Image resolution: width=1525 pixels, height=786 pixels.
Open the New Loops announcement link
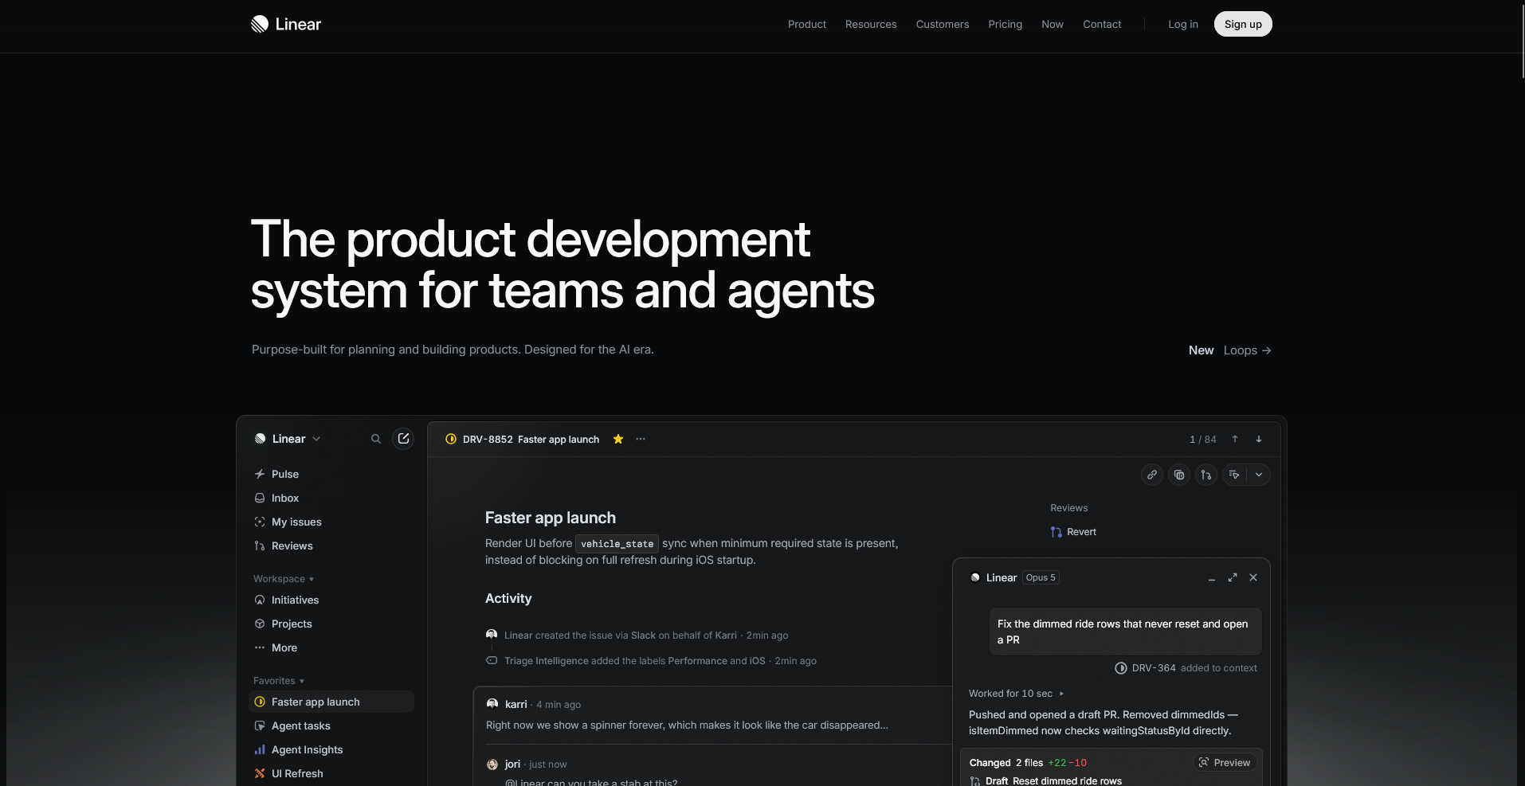coord(1230,350)
